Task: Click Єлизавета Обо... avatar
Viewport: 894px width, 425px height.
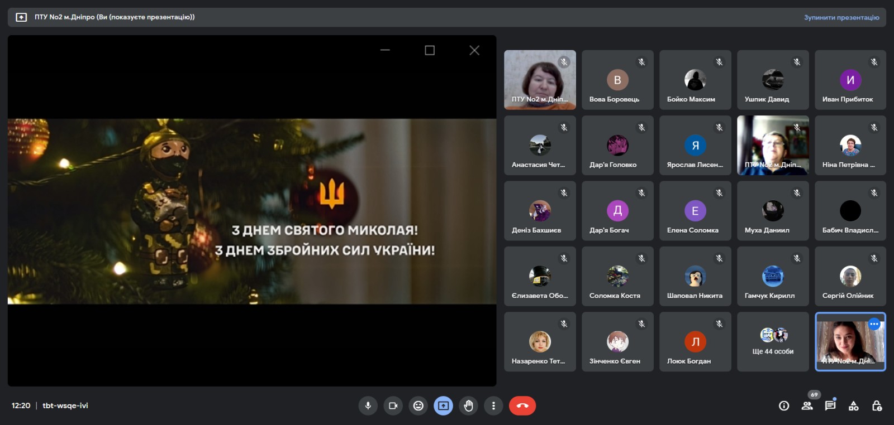Action: tap(540, 276)
